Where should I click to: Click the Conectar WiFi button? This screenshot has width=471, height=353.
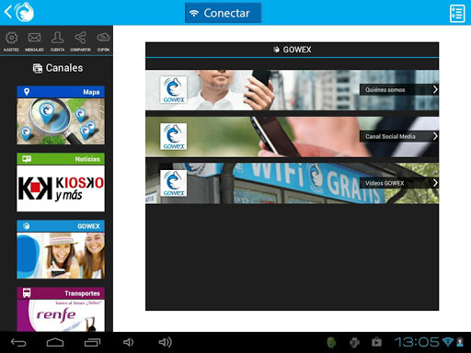tap(224, 13)
